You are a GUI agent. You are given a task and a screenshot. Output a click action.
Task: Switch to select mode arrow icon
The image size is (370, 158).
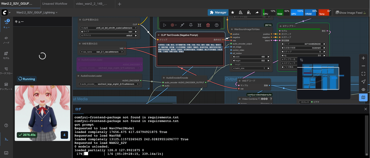[x=364, y=81]
